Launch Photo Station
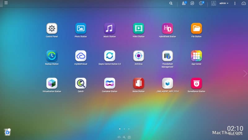The image size is (248, 140). [81, 28]
